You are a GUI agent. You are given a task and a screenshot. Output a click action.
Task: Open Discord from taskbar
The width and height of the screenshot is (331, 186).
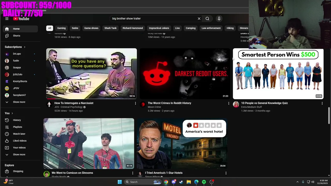(x=174, y=182)
